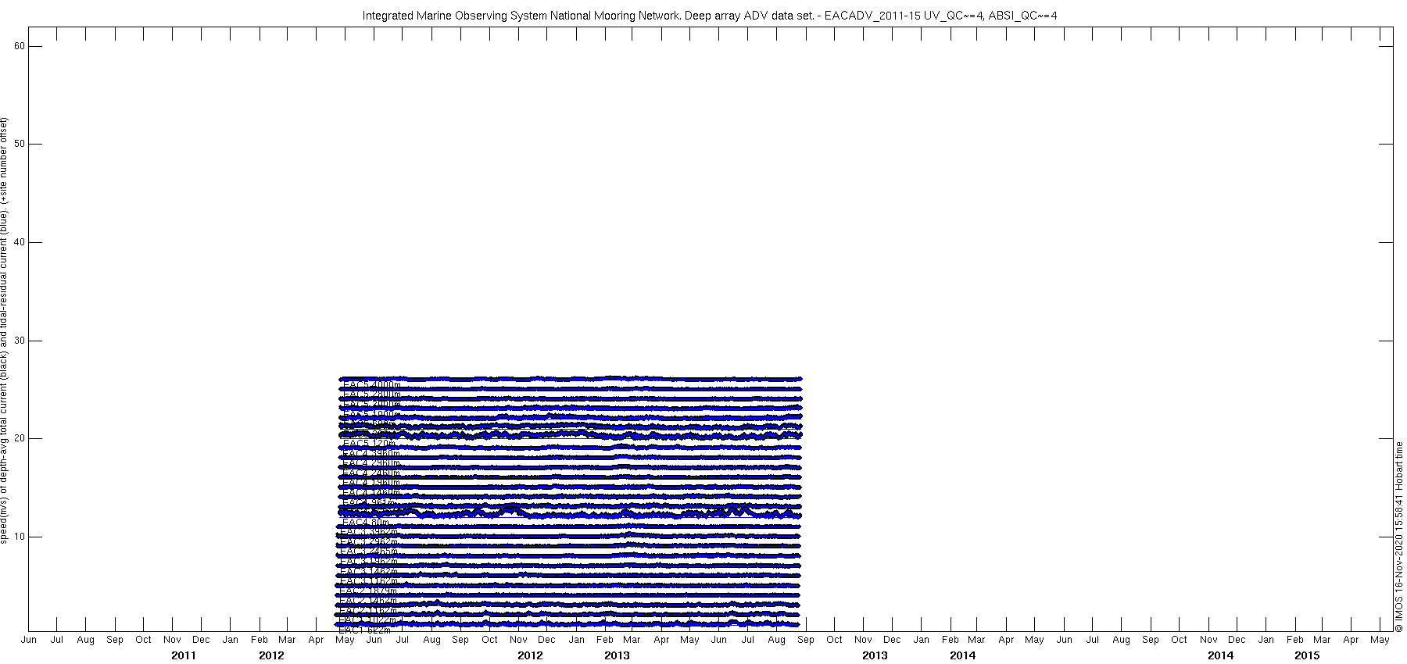Click the plot title mentioning EACADV_2011-15

[709, 16]
